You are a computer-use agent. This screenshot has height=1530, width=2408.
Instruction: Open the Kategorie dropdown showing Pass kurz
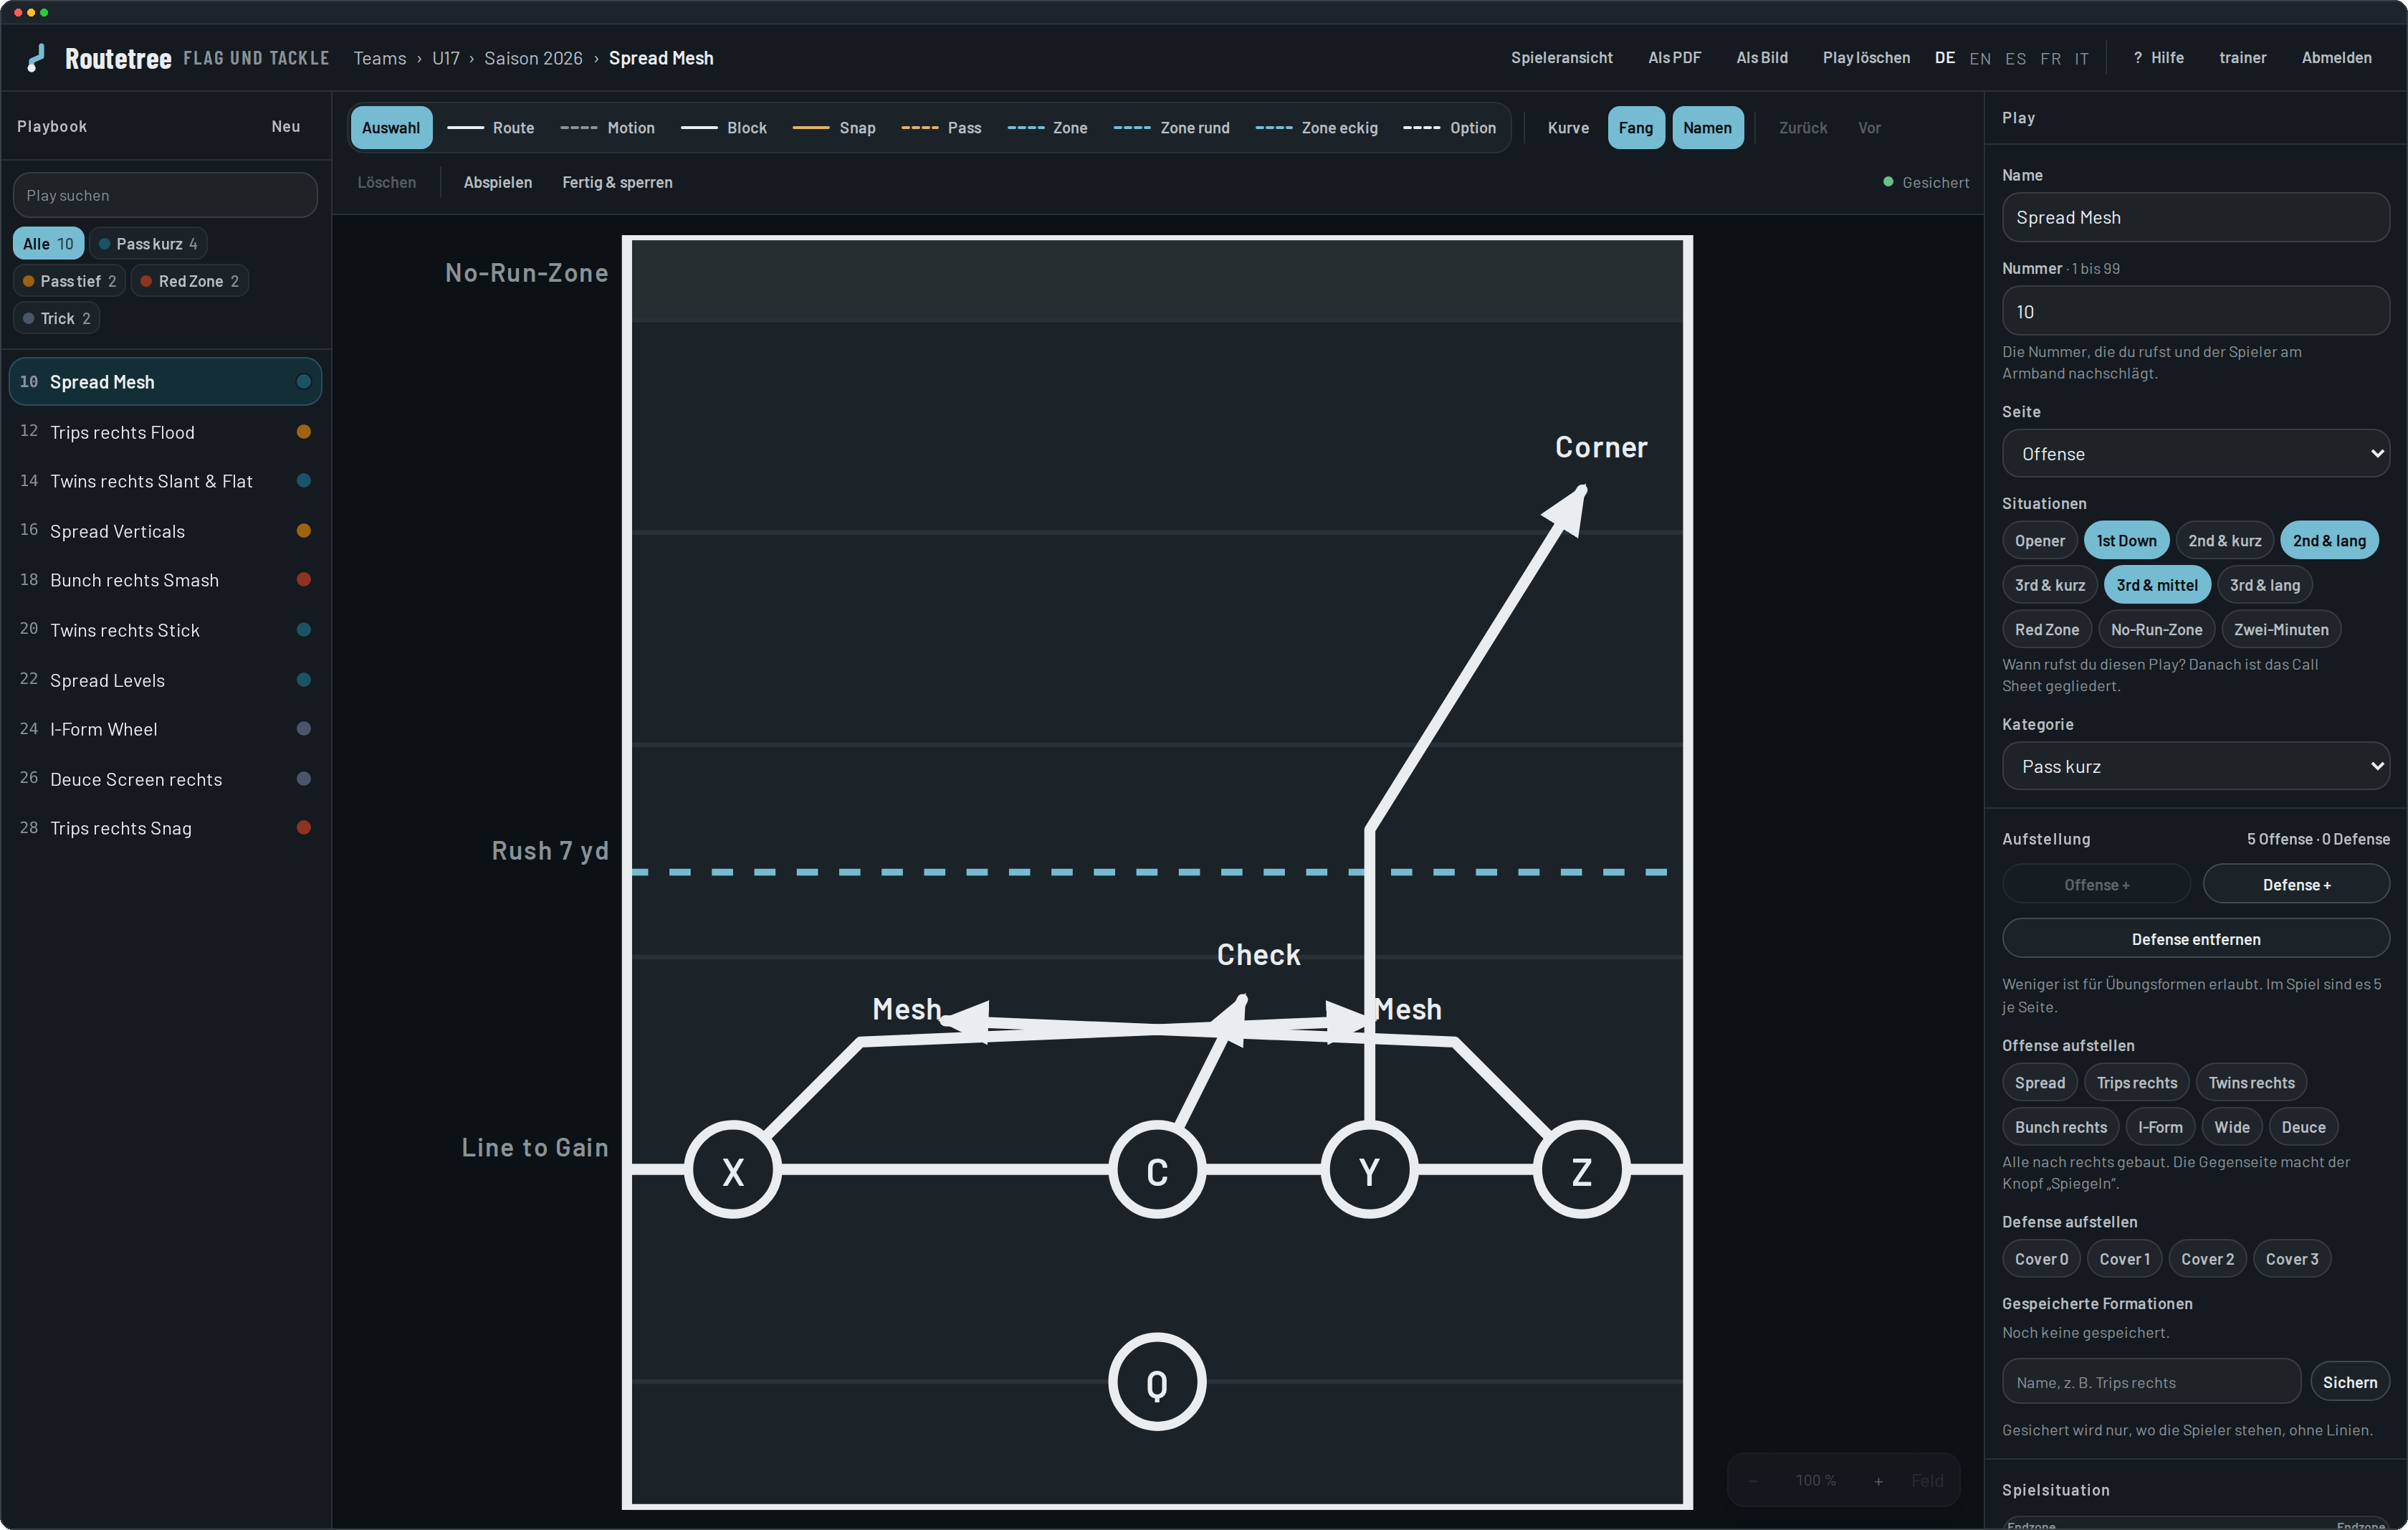point(2195,766)
